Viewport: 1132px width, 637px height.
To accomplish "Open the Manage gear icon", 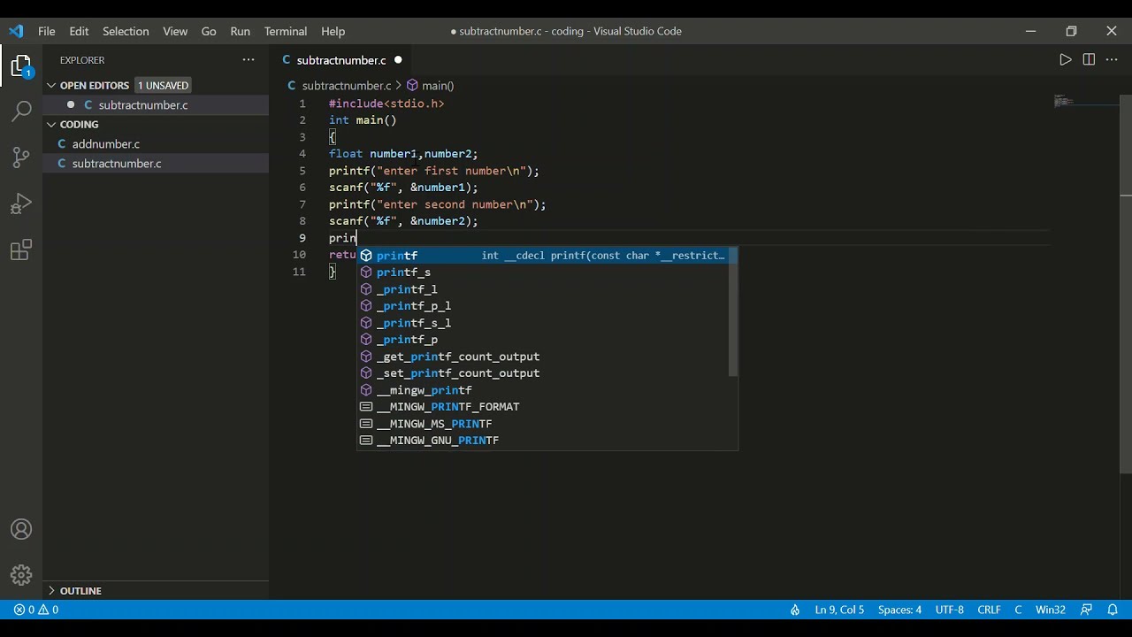I will tap(21, 575).
